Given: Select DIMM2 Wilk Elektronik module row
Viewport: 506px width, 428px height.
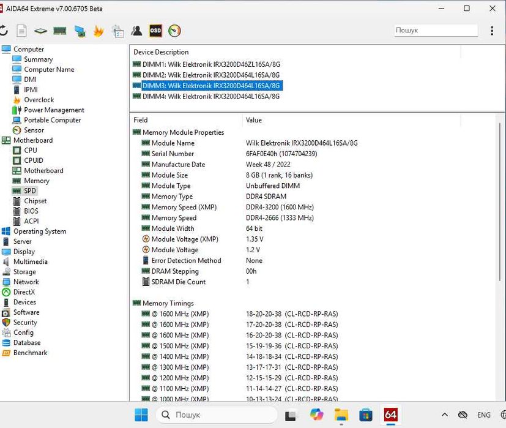Looking at the screenshot, I should tap(211, 75).
